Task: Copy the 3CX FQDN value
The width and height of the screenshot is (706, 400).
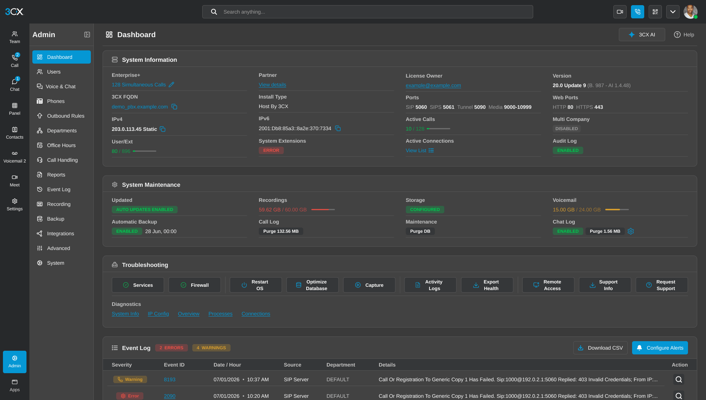Action: pos(174,107)
